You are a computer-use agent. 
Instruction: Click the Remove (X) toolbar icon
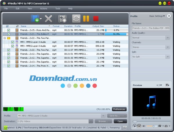coord(48,19)
